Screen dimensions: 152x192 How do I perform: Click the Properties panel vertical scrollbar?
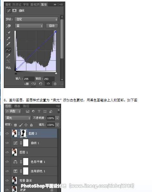pos(62,39)
